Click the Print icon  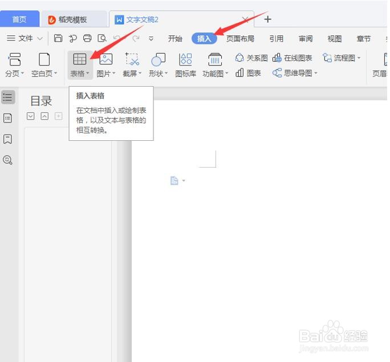(x=87, y=38)
